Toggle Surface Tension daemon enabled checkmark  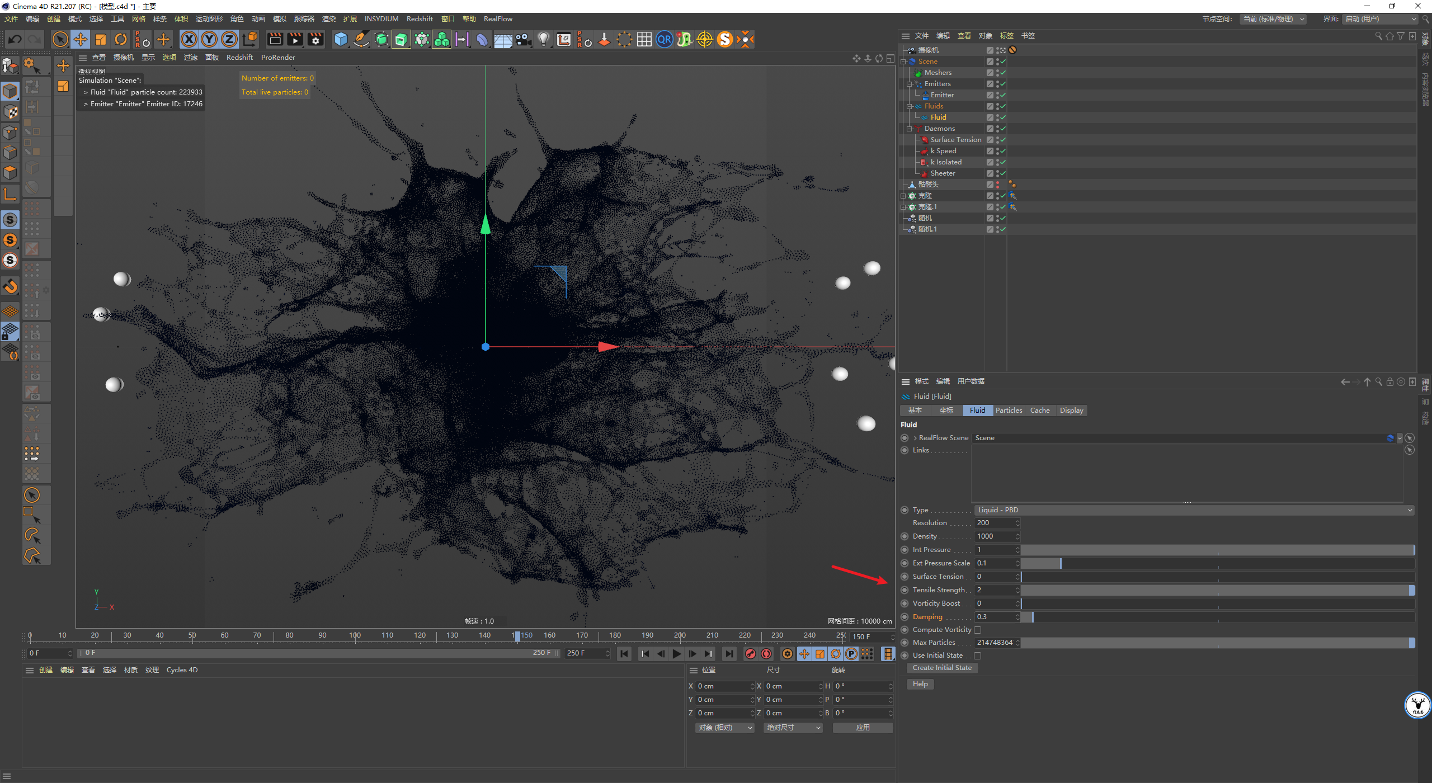point(1002,140)
